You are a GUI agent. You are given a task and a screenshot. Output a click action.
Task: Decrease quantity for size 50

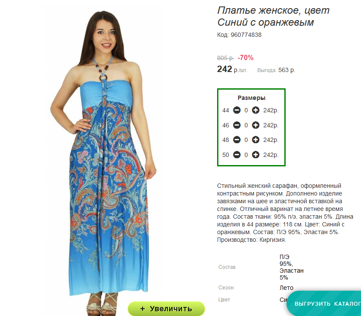[237, 155]
